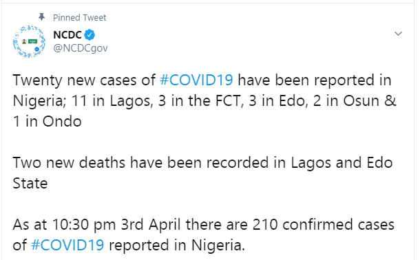Click the 'Two new deaths' paragraph
Viewport: 420px width, 260px height.
(x=202, y=173)
